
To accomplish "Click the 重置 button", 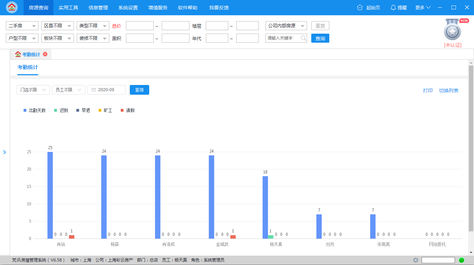I will (x=320, y=26).
